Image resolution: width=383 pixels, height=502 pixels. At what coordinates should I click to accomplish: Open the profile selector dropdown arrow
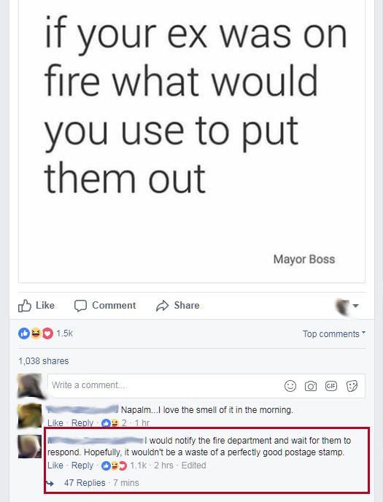coord(355,306)
